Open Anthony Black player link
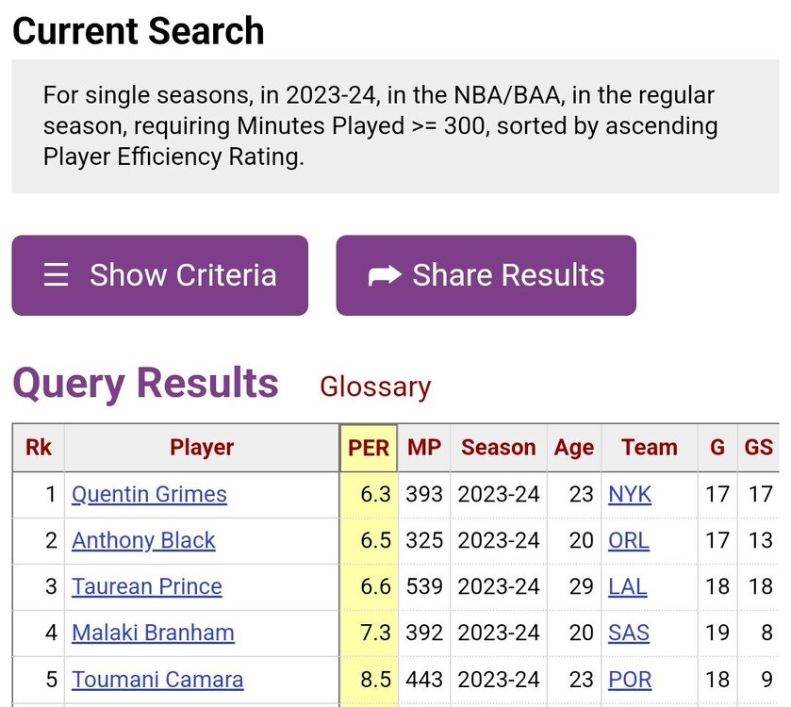This screenshot has height=707, width=791. [143, 540]
